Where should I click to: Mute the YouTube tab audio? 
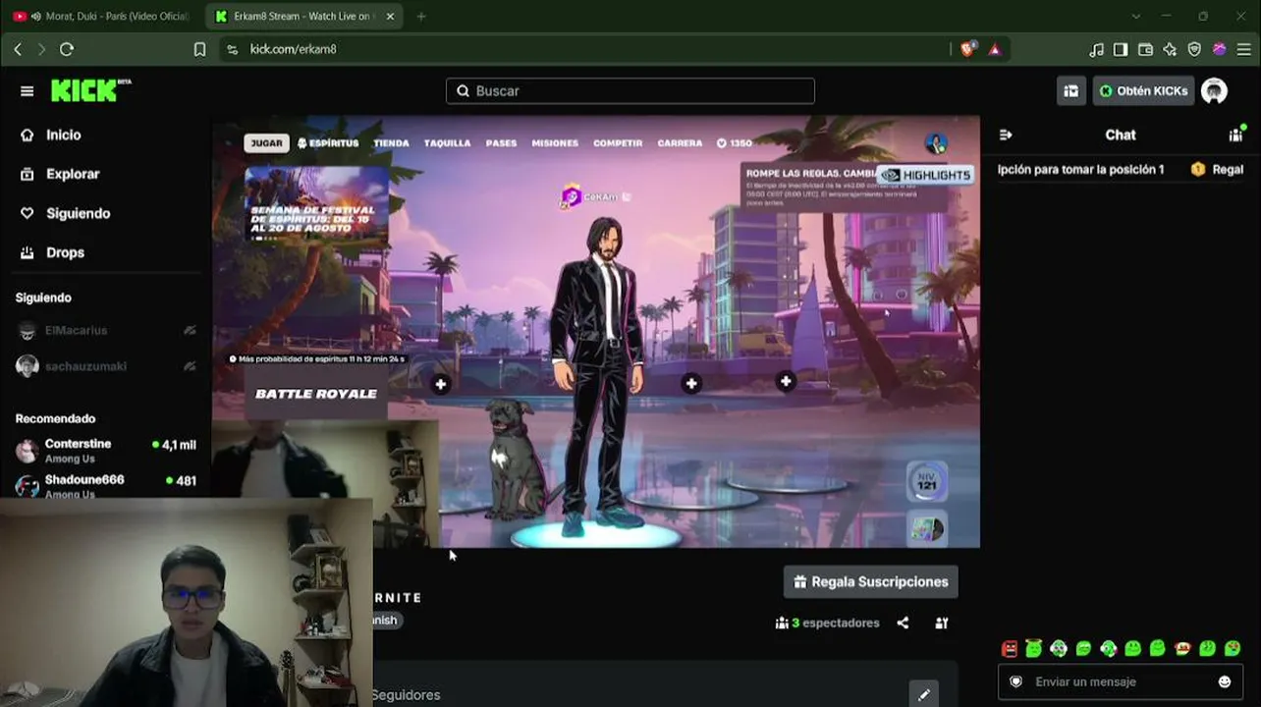tap(36, 17)
